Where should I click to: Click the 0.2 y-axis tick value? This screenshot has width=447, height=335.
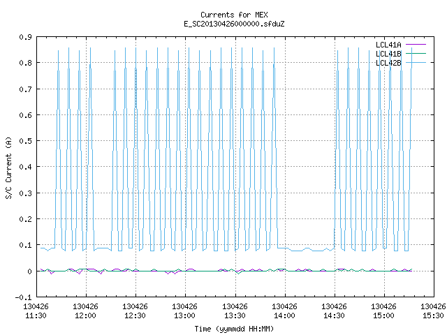pos(25,219)
